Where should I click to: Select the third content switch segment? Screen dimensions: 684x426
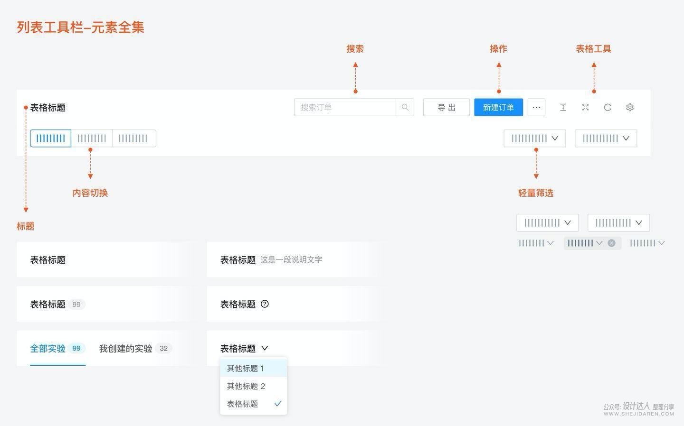coord(134,138)
